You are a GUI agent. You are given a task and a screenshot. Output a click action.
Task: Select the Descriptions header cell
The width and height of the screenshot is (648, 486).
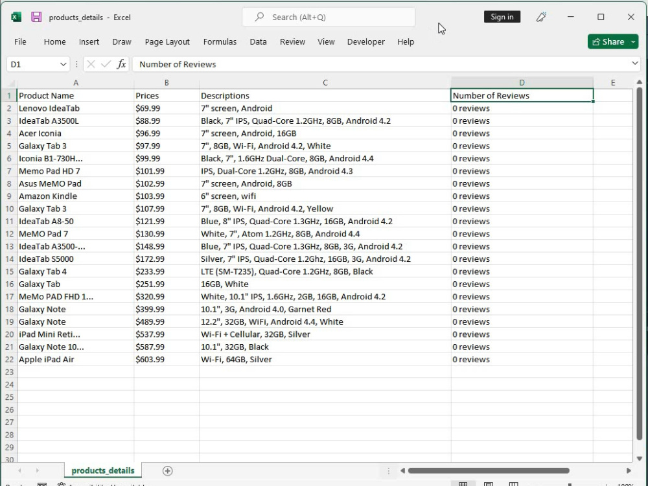pos(325,95)
